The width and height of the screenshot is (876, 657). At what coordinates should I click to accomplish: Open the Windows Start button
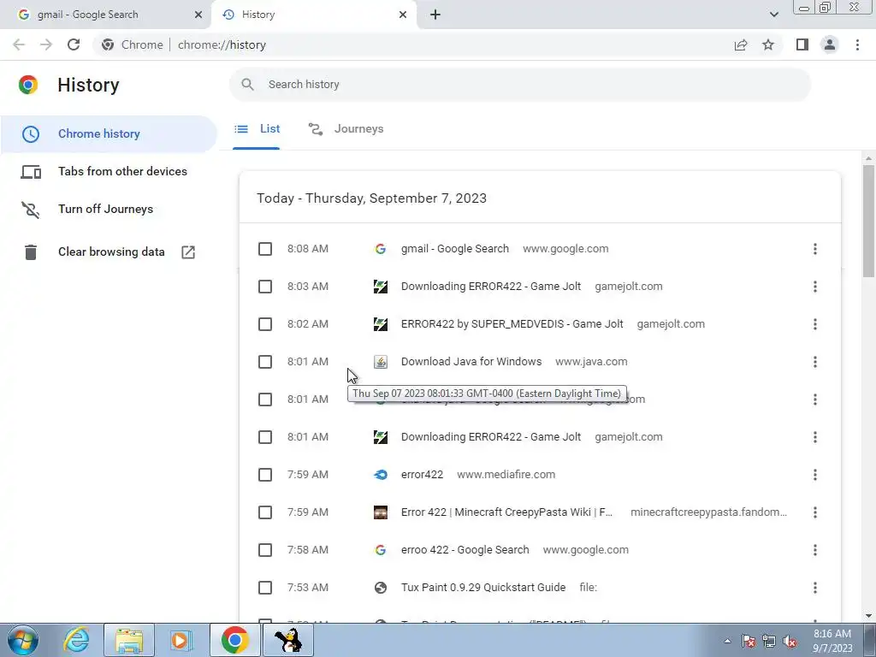point(23,640)
